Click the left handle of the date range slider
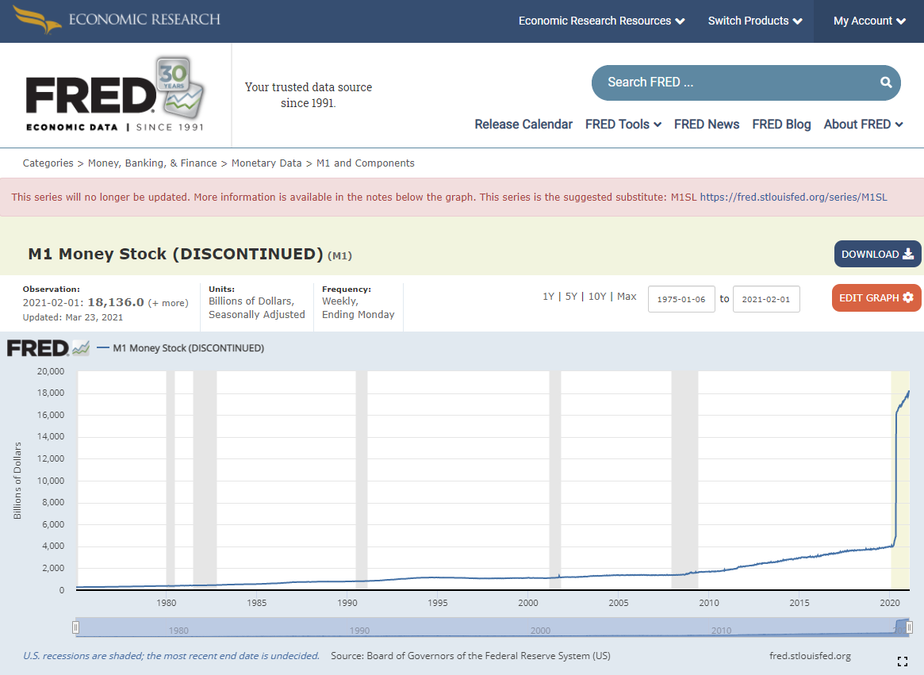 point(75,627)
